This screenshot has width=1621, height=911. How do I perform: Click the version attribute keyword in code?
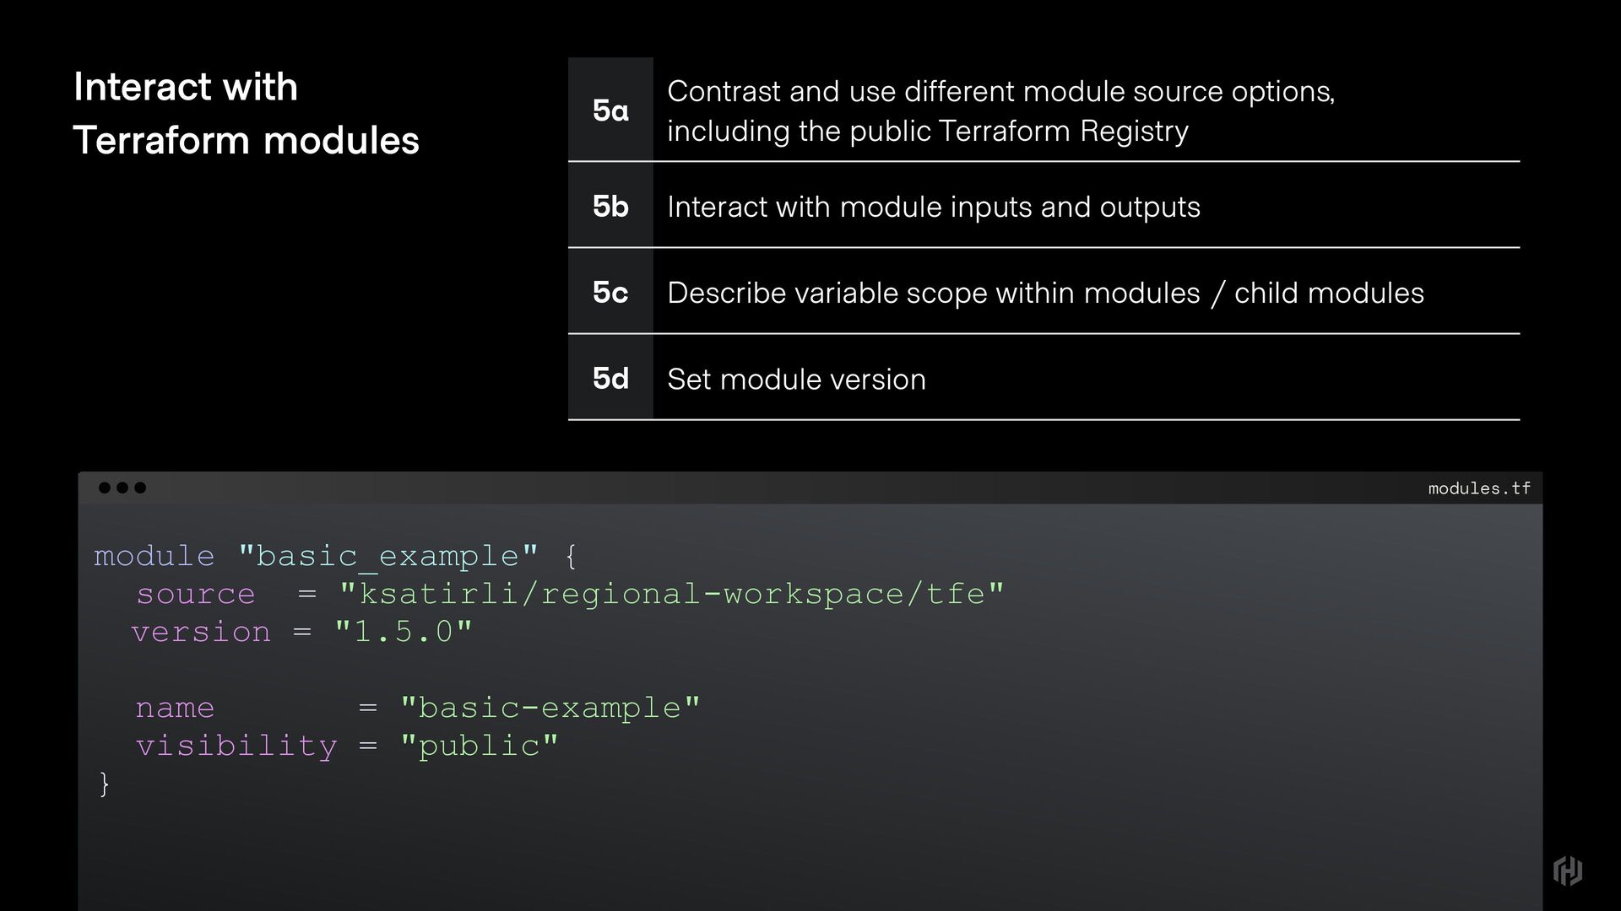pos(201,632)
